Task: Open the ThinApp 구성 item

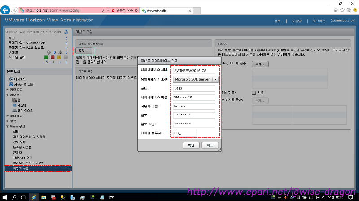Action: (x=22, y=158)
